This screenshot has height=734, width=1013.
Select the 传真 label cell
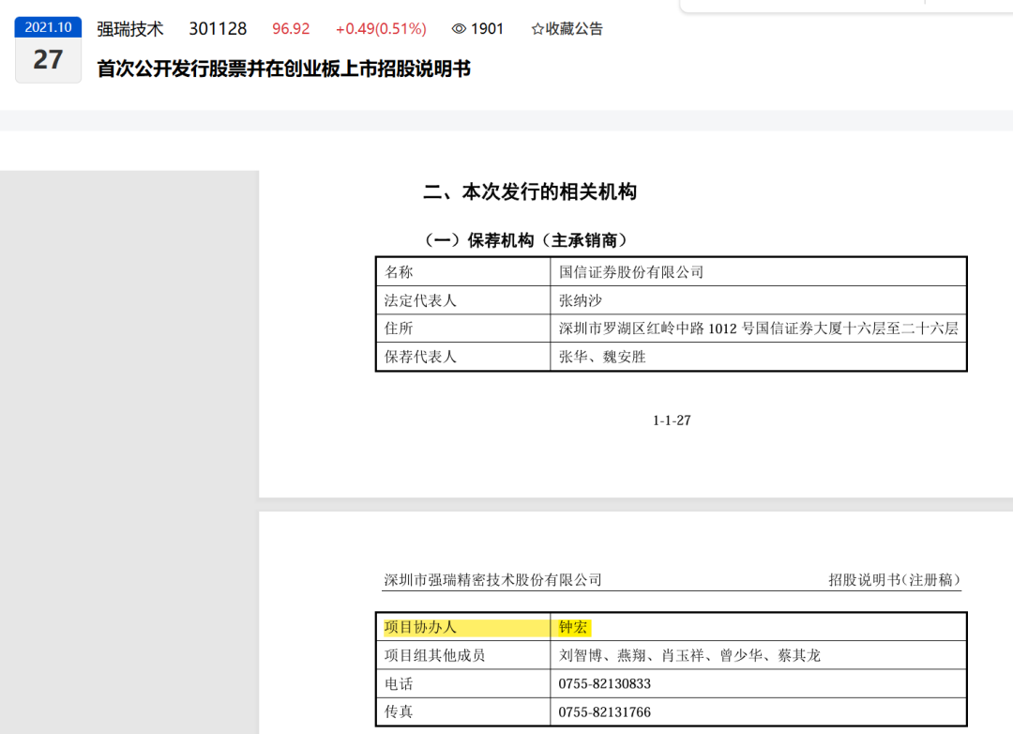(463, 712)
